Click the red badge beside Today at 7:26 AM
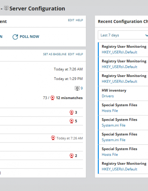 [53, 138]
